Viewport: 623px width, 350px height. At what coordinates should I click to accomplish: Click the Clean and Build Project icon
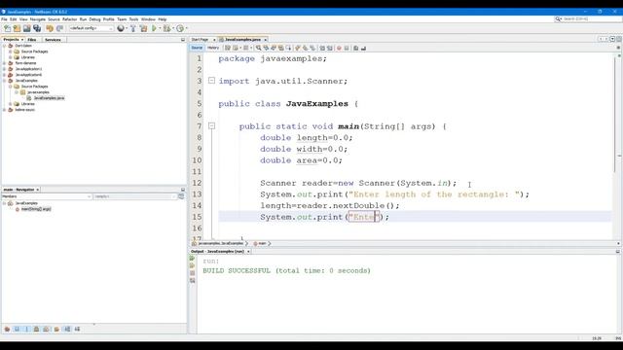(143, 28)
